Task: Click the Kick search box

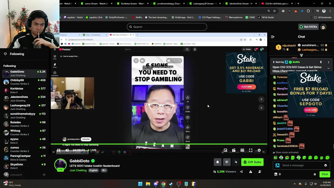Action: (167, 27)
